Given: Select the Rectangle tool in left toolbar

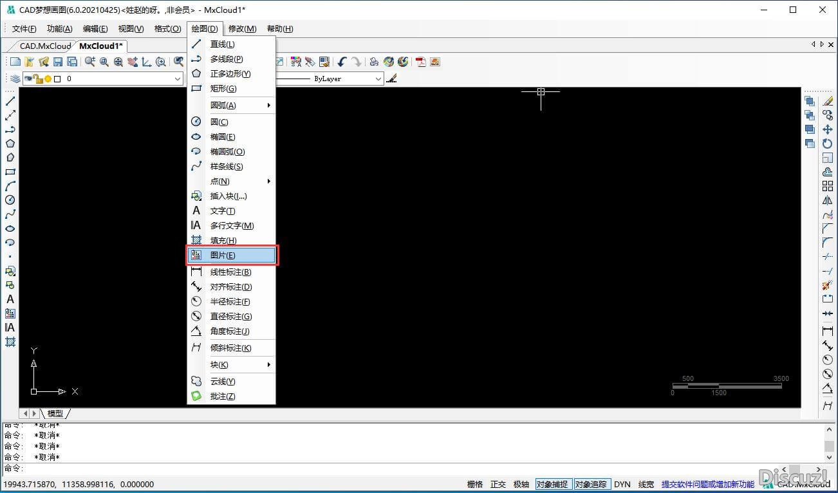Looking at the screenshot, I should tap(10, 172).
